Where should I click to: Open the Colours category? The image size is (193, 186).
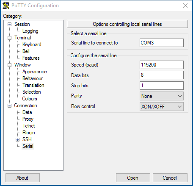tap(30, 99)
